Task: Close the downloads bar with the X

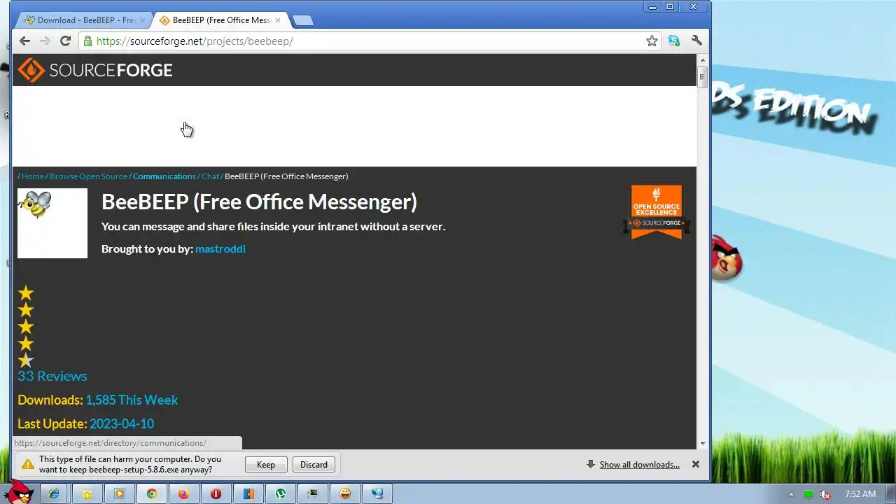Action: tap(696, 464)
